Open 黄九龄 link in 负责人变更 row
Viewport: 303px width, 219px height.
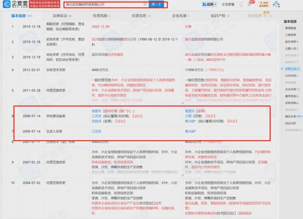[191, 131]
